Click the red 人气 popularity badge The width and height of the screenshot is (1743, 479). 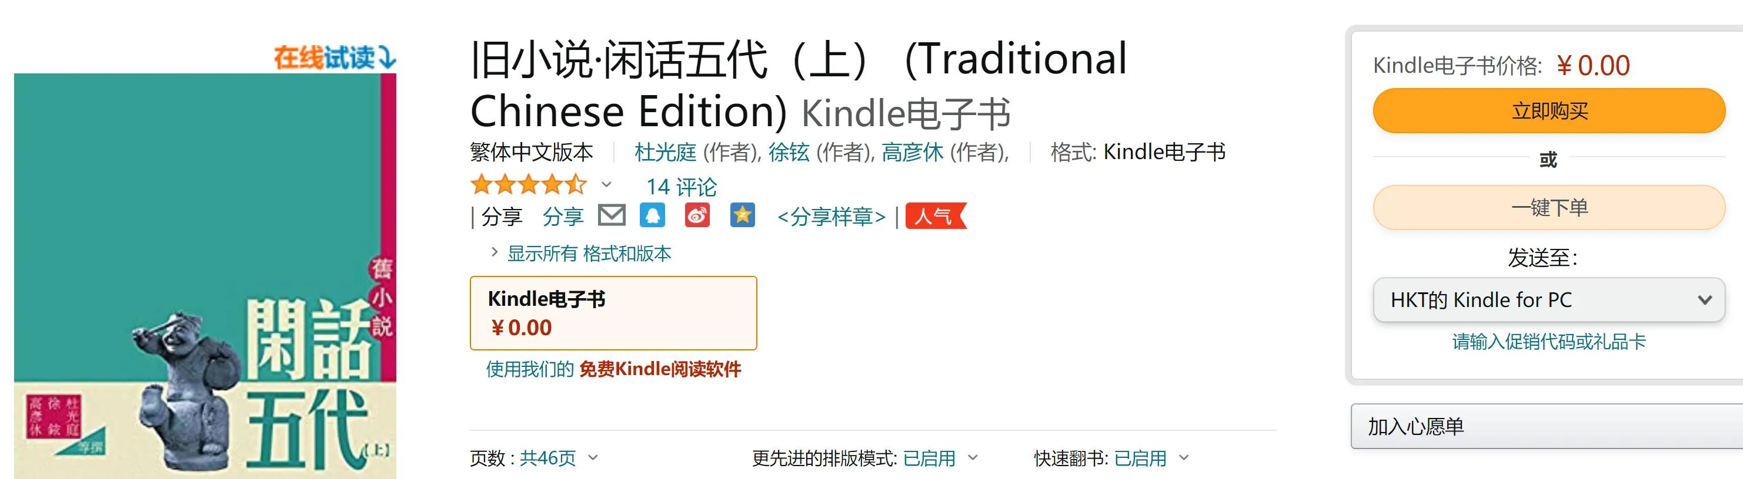pos(935,216)
